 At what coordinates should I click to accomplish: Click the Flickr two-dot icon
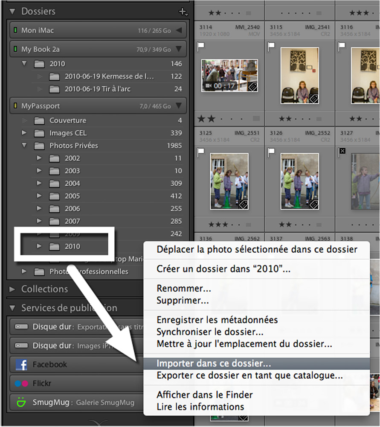21,383
